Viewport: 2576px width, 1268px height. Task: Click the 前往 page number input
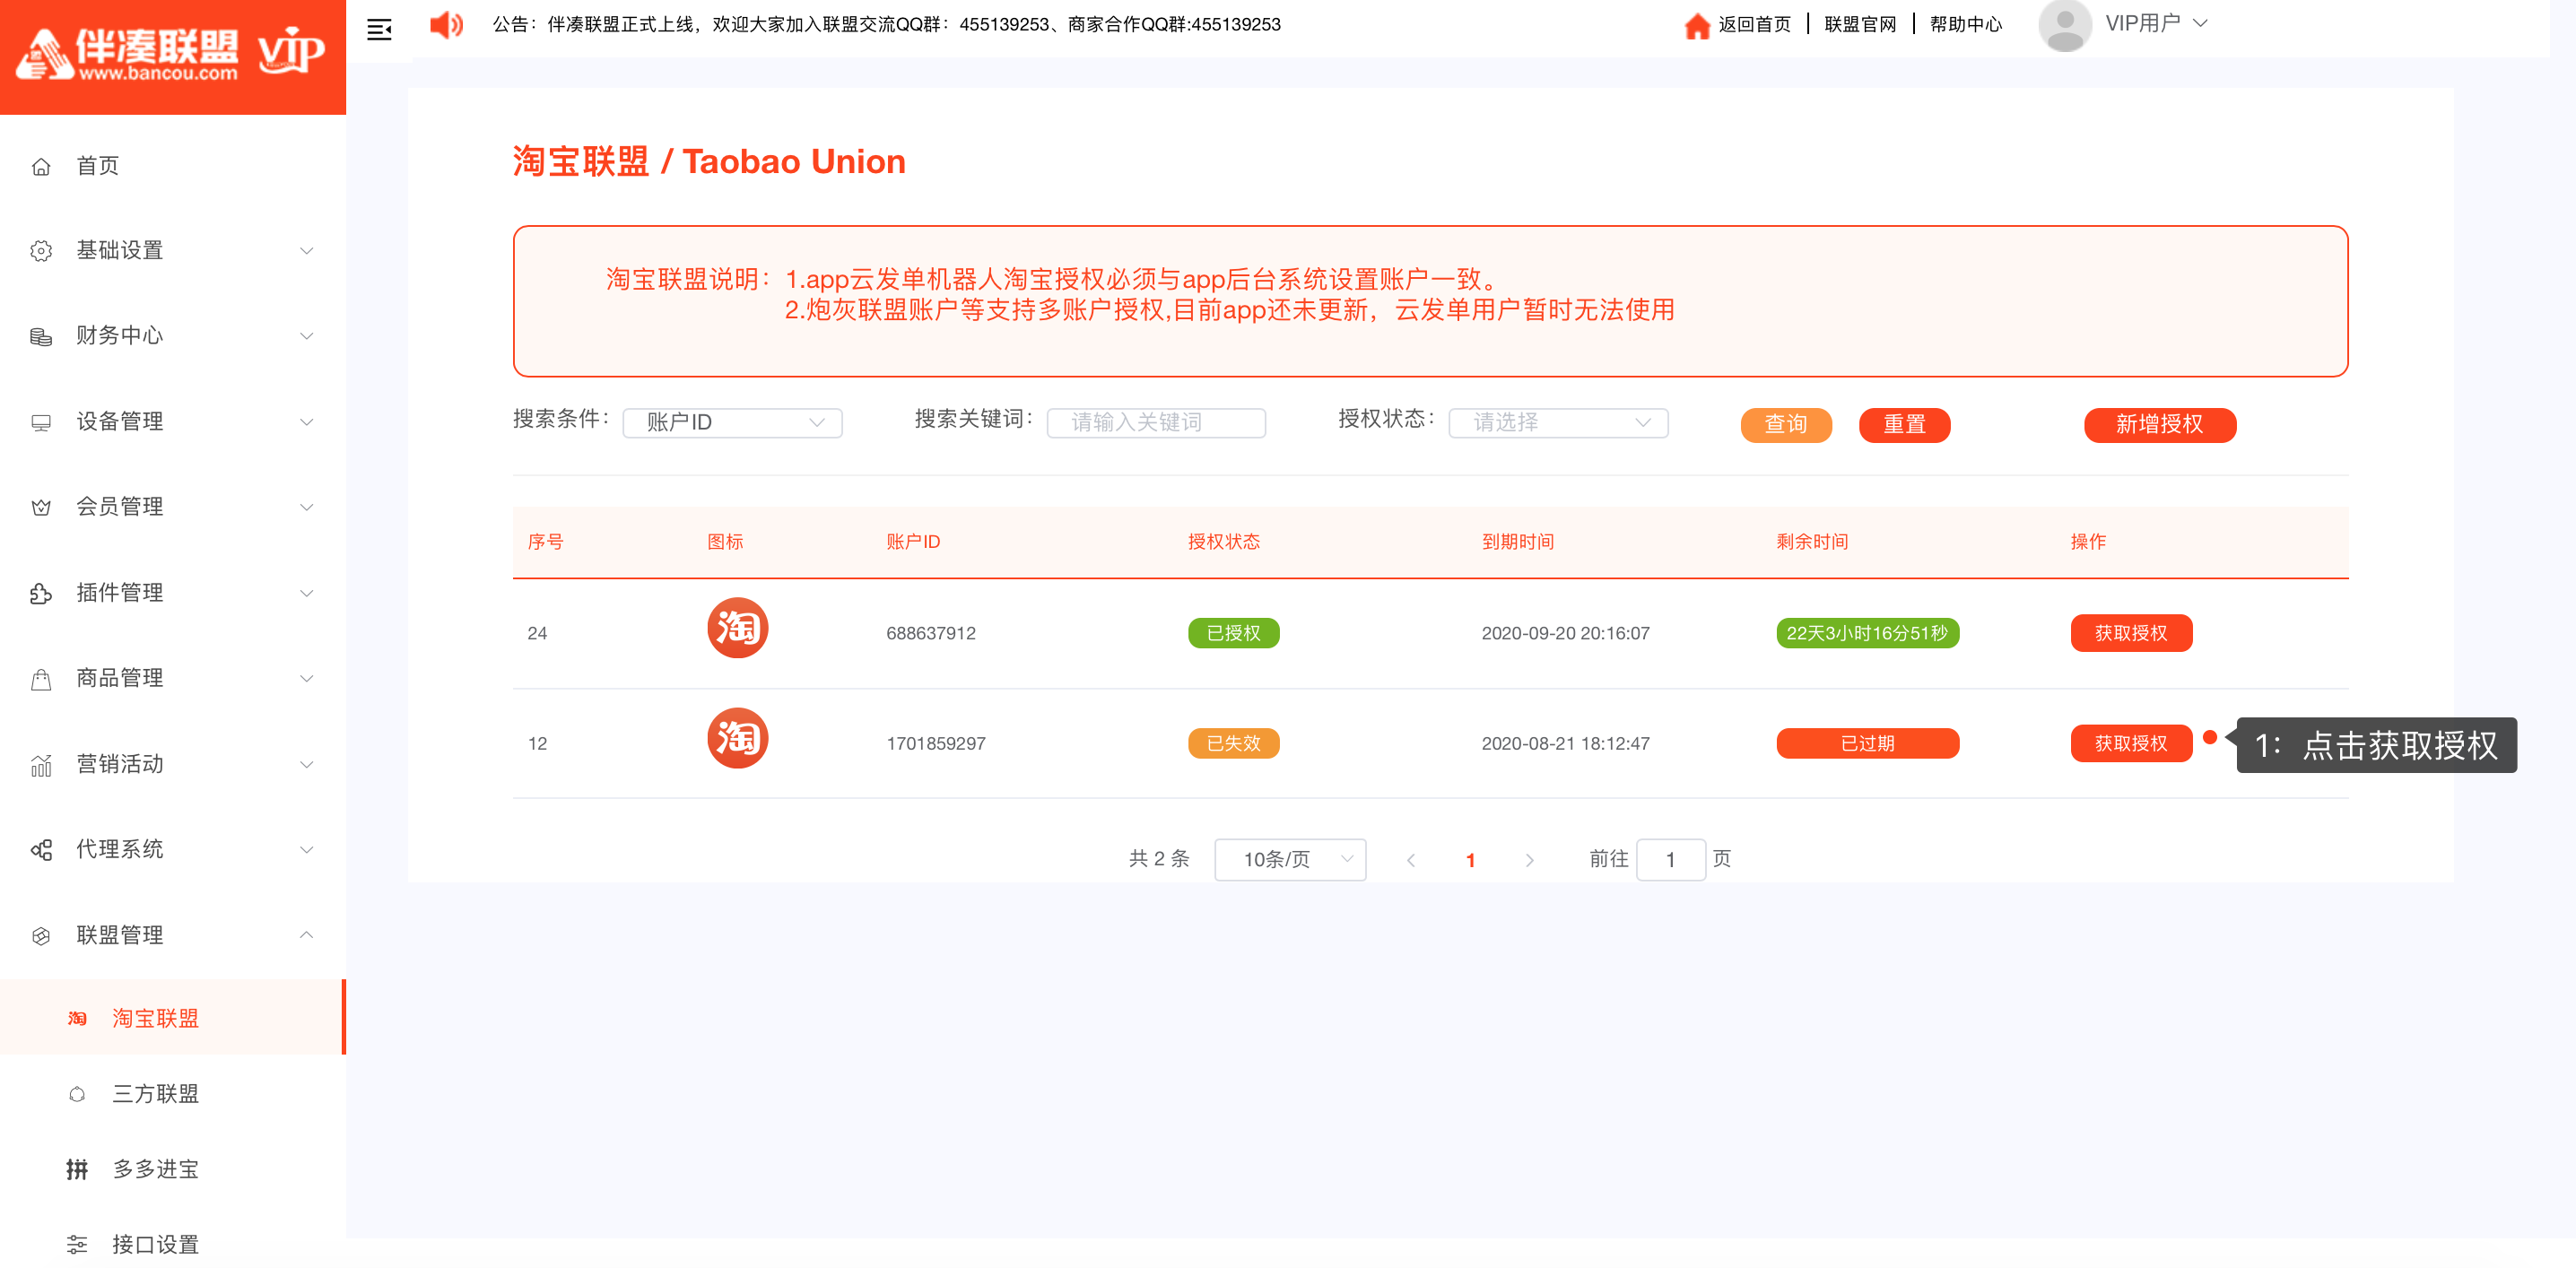[1671, 860]
